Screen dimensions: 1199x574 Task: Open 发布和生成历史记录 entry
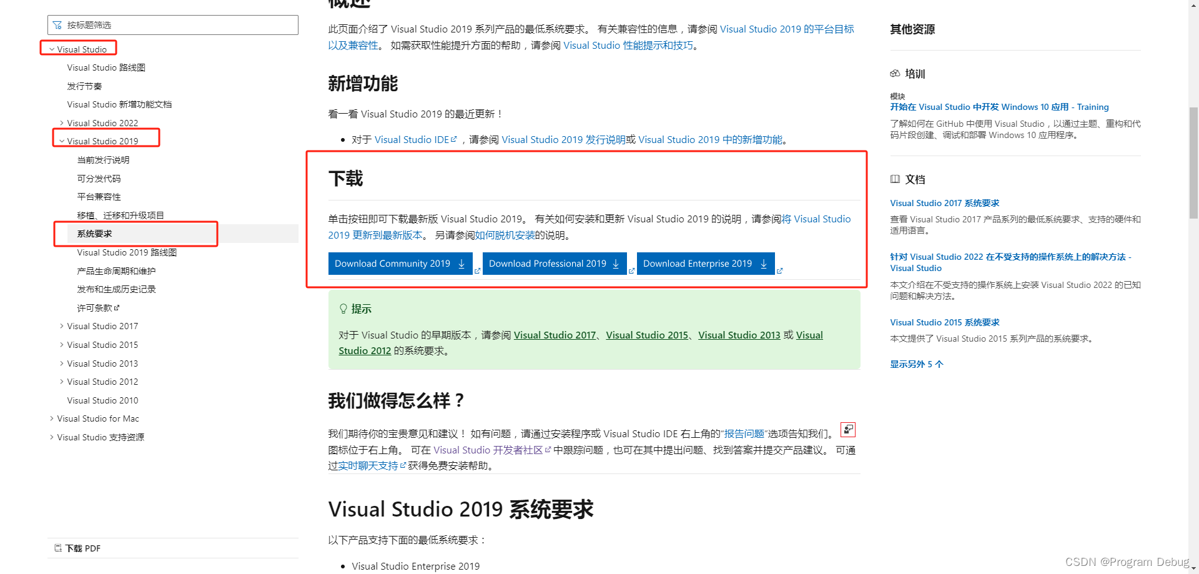[116, 289]
